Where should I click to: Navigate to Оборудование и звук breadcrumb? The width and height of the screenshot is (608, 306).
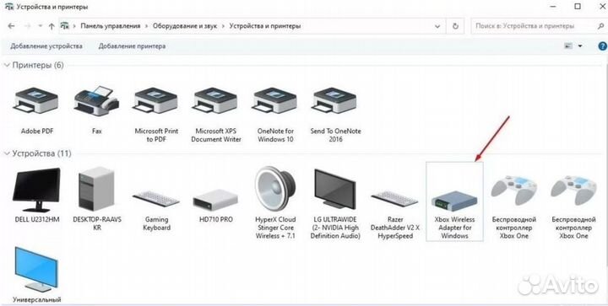coord(185,26)
